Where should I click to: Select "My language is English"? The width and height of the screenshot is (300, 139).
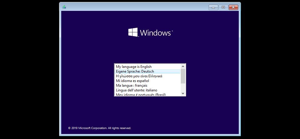click(147, 67)
